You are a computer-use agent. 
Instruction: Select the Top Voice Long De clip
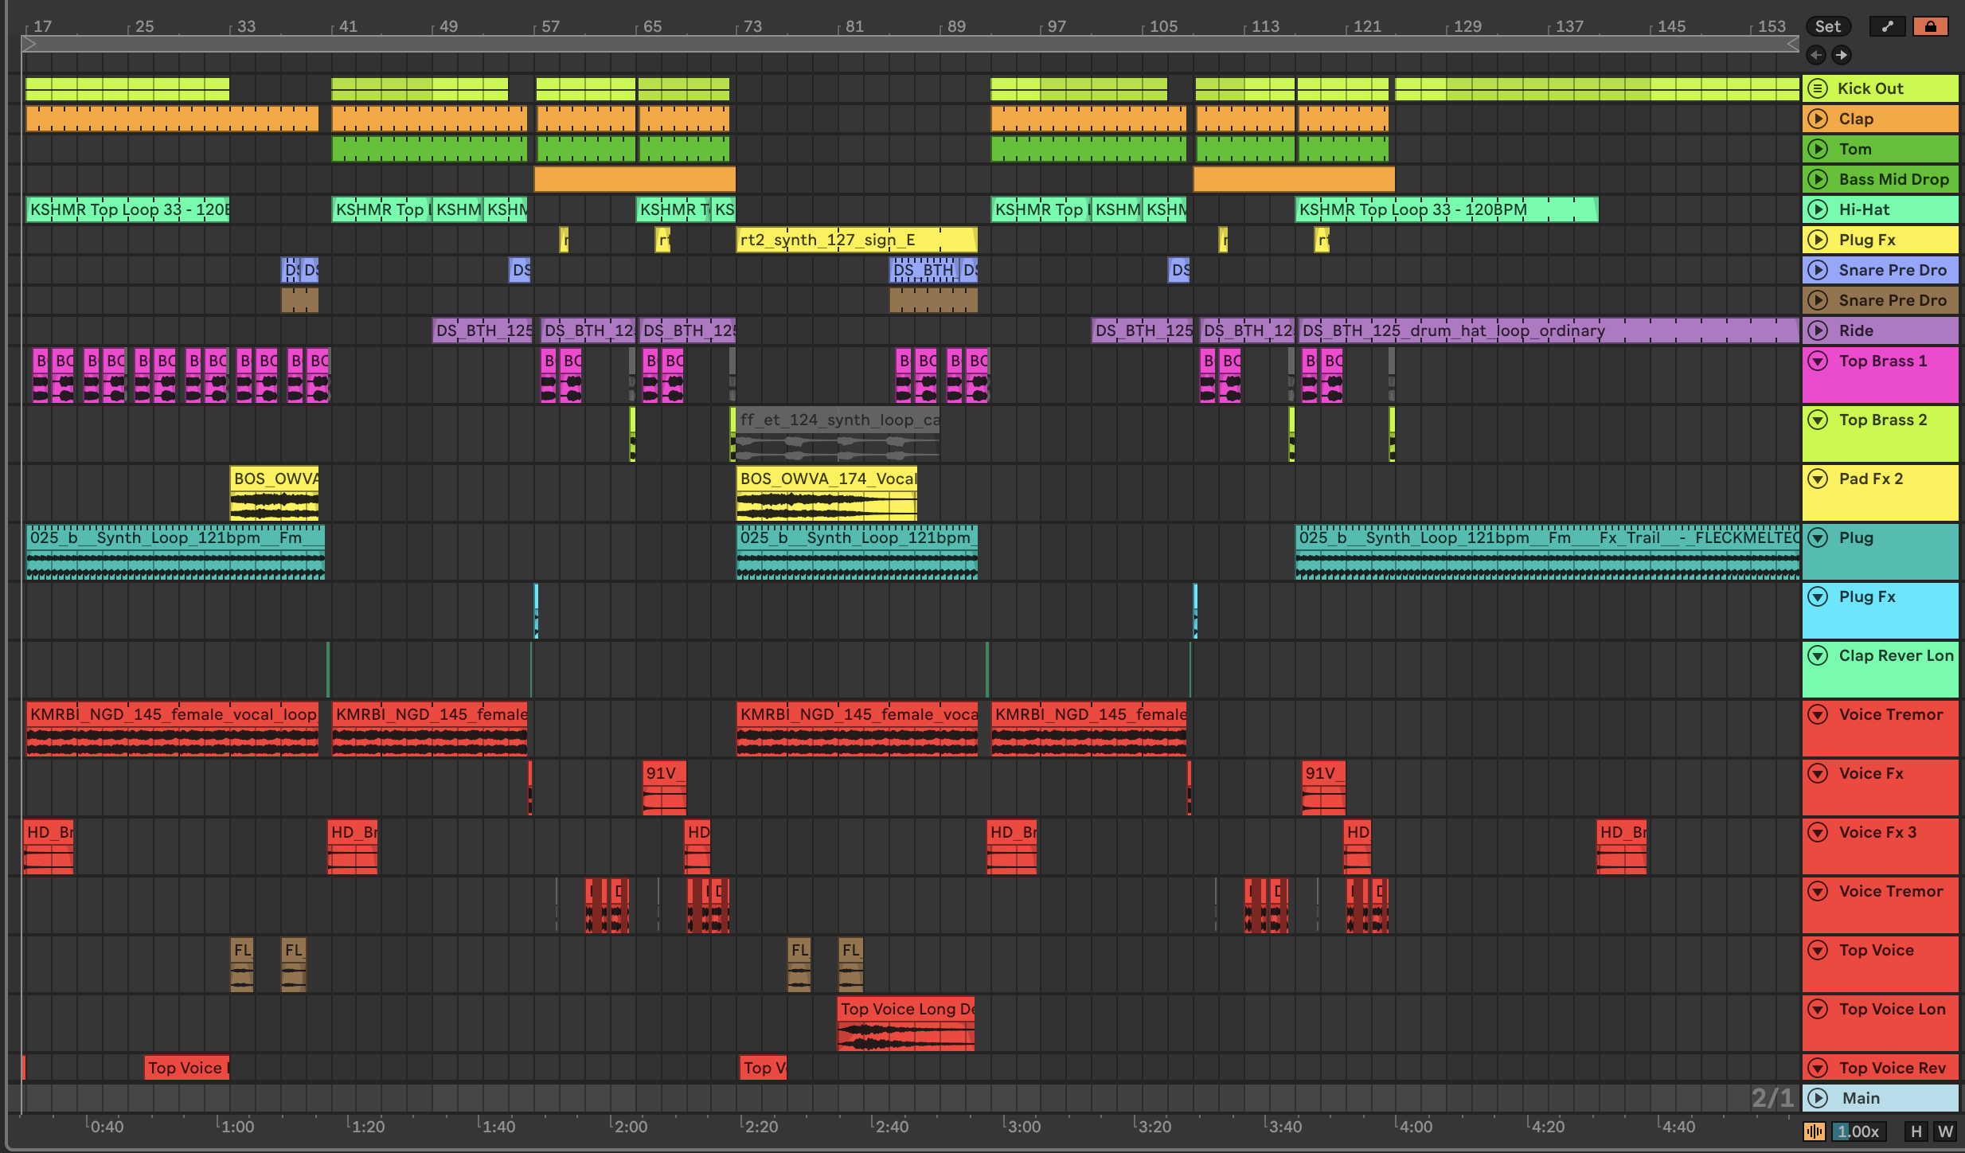[x=906, y=1009]
